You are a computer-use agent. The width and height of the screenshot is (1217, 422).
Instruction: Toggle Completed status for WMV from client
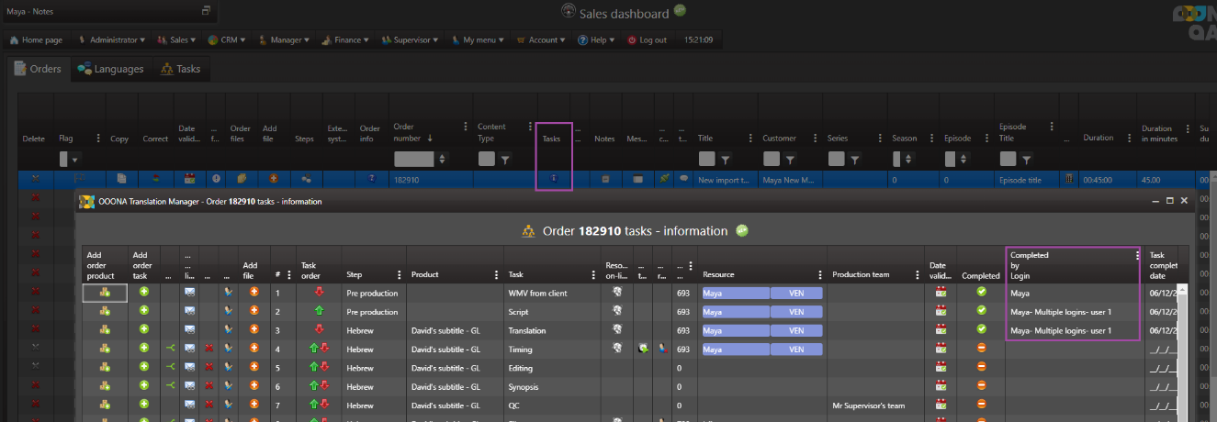point(981,294)
